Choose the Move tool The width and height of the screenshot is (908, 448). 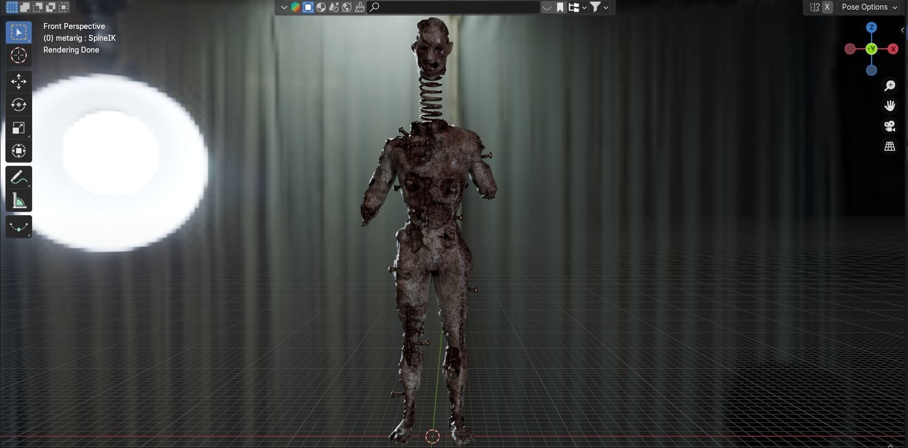[19, 82]
